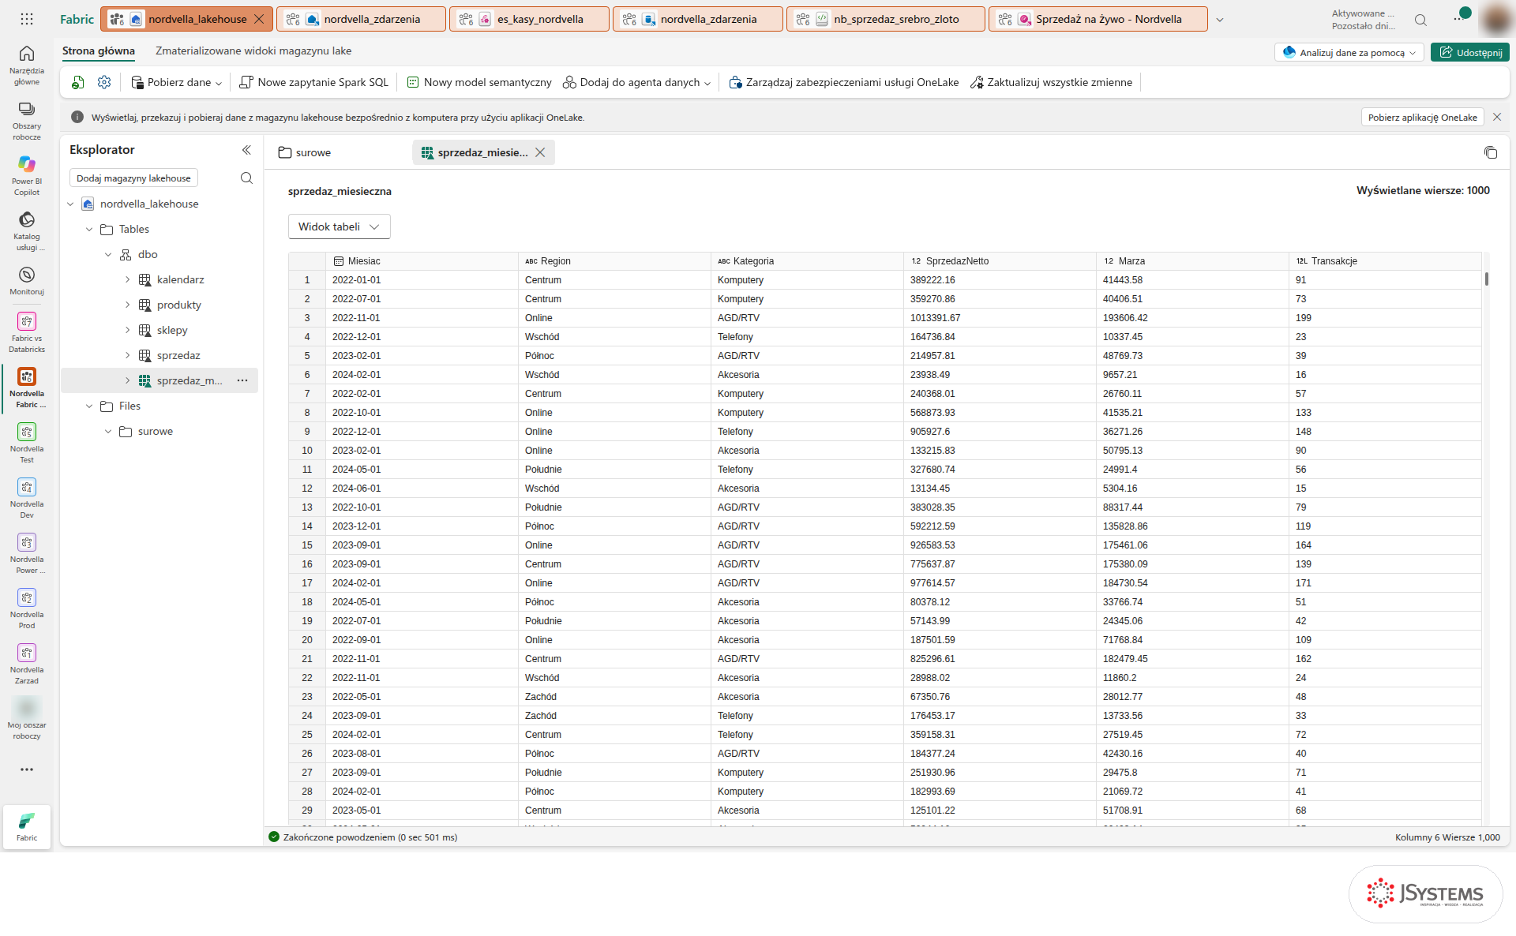This screenshot has width=1516, height=936.
Task: Collapse the dbo schema node
Action: click(x=108, y=254)
